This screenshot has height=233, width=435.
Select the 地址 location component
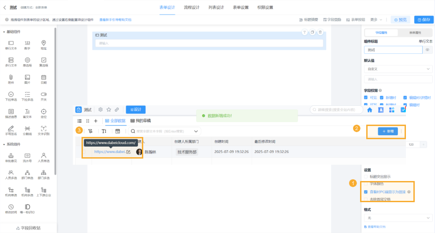(44, 45)
